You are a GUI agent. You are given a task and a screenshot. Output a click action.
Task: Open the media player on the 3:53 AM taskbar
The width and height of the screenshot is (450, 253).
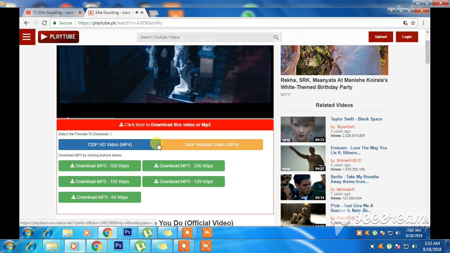tap(74, 246)
